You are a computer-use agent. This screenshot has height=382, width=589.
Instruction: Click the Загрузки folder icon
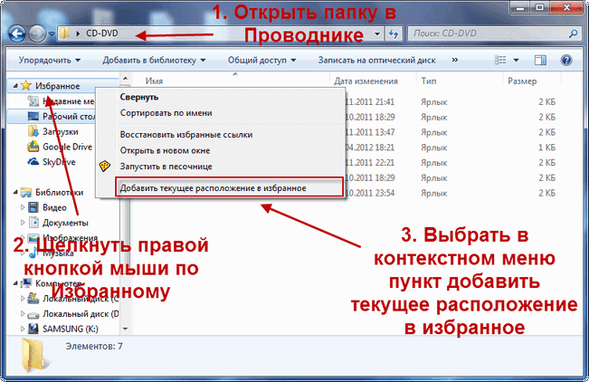pos(33,131)
